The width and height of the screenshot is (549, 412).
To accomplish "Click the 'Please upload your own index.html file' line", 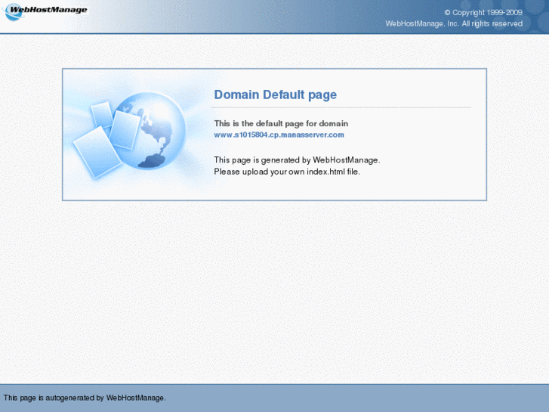I will coord(287,172).
